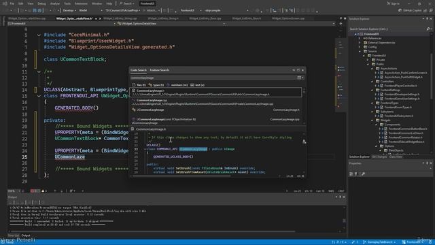
Task: Click the Alphabetical sort icon in Properties
Action: click(356, 174)
